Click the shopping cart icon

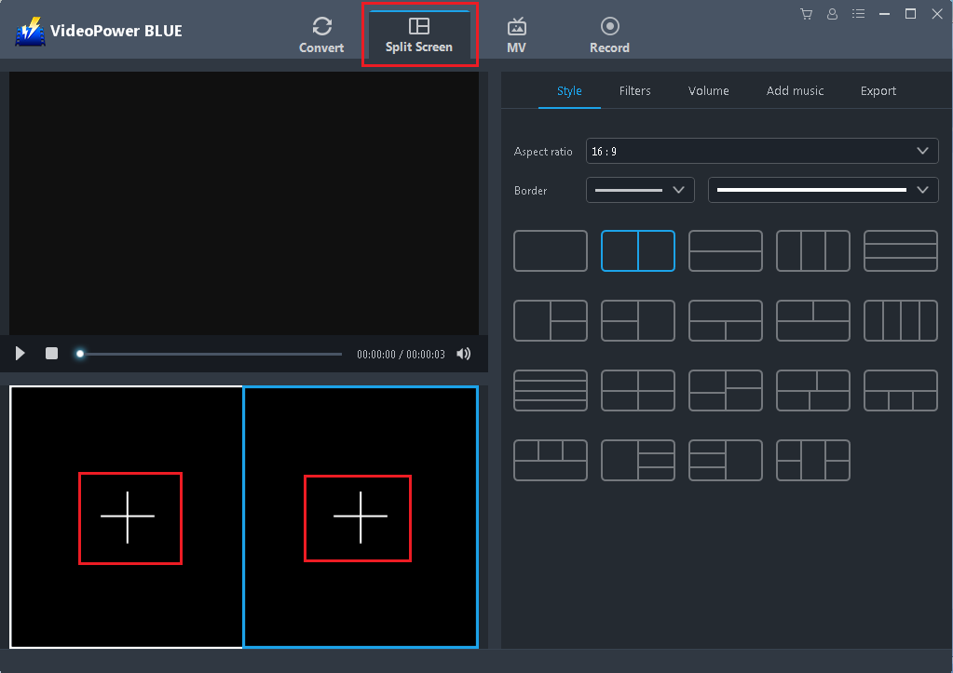click(806, 14)
